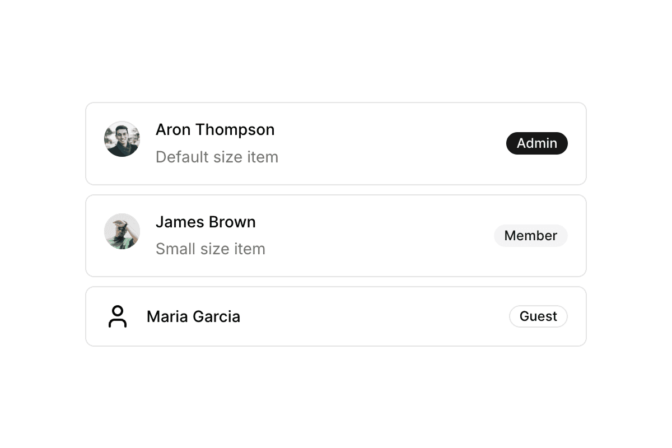672x448 pixels.
Task: Click the "Small size item" description
Action: (211, 249)
